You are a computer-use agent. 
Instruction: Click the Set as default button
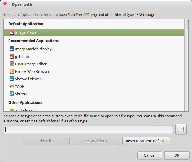pos(96,141)
